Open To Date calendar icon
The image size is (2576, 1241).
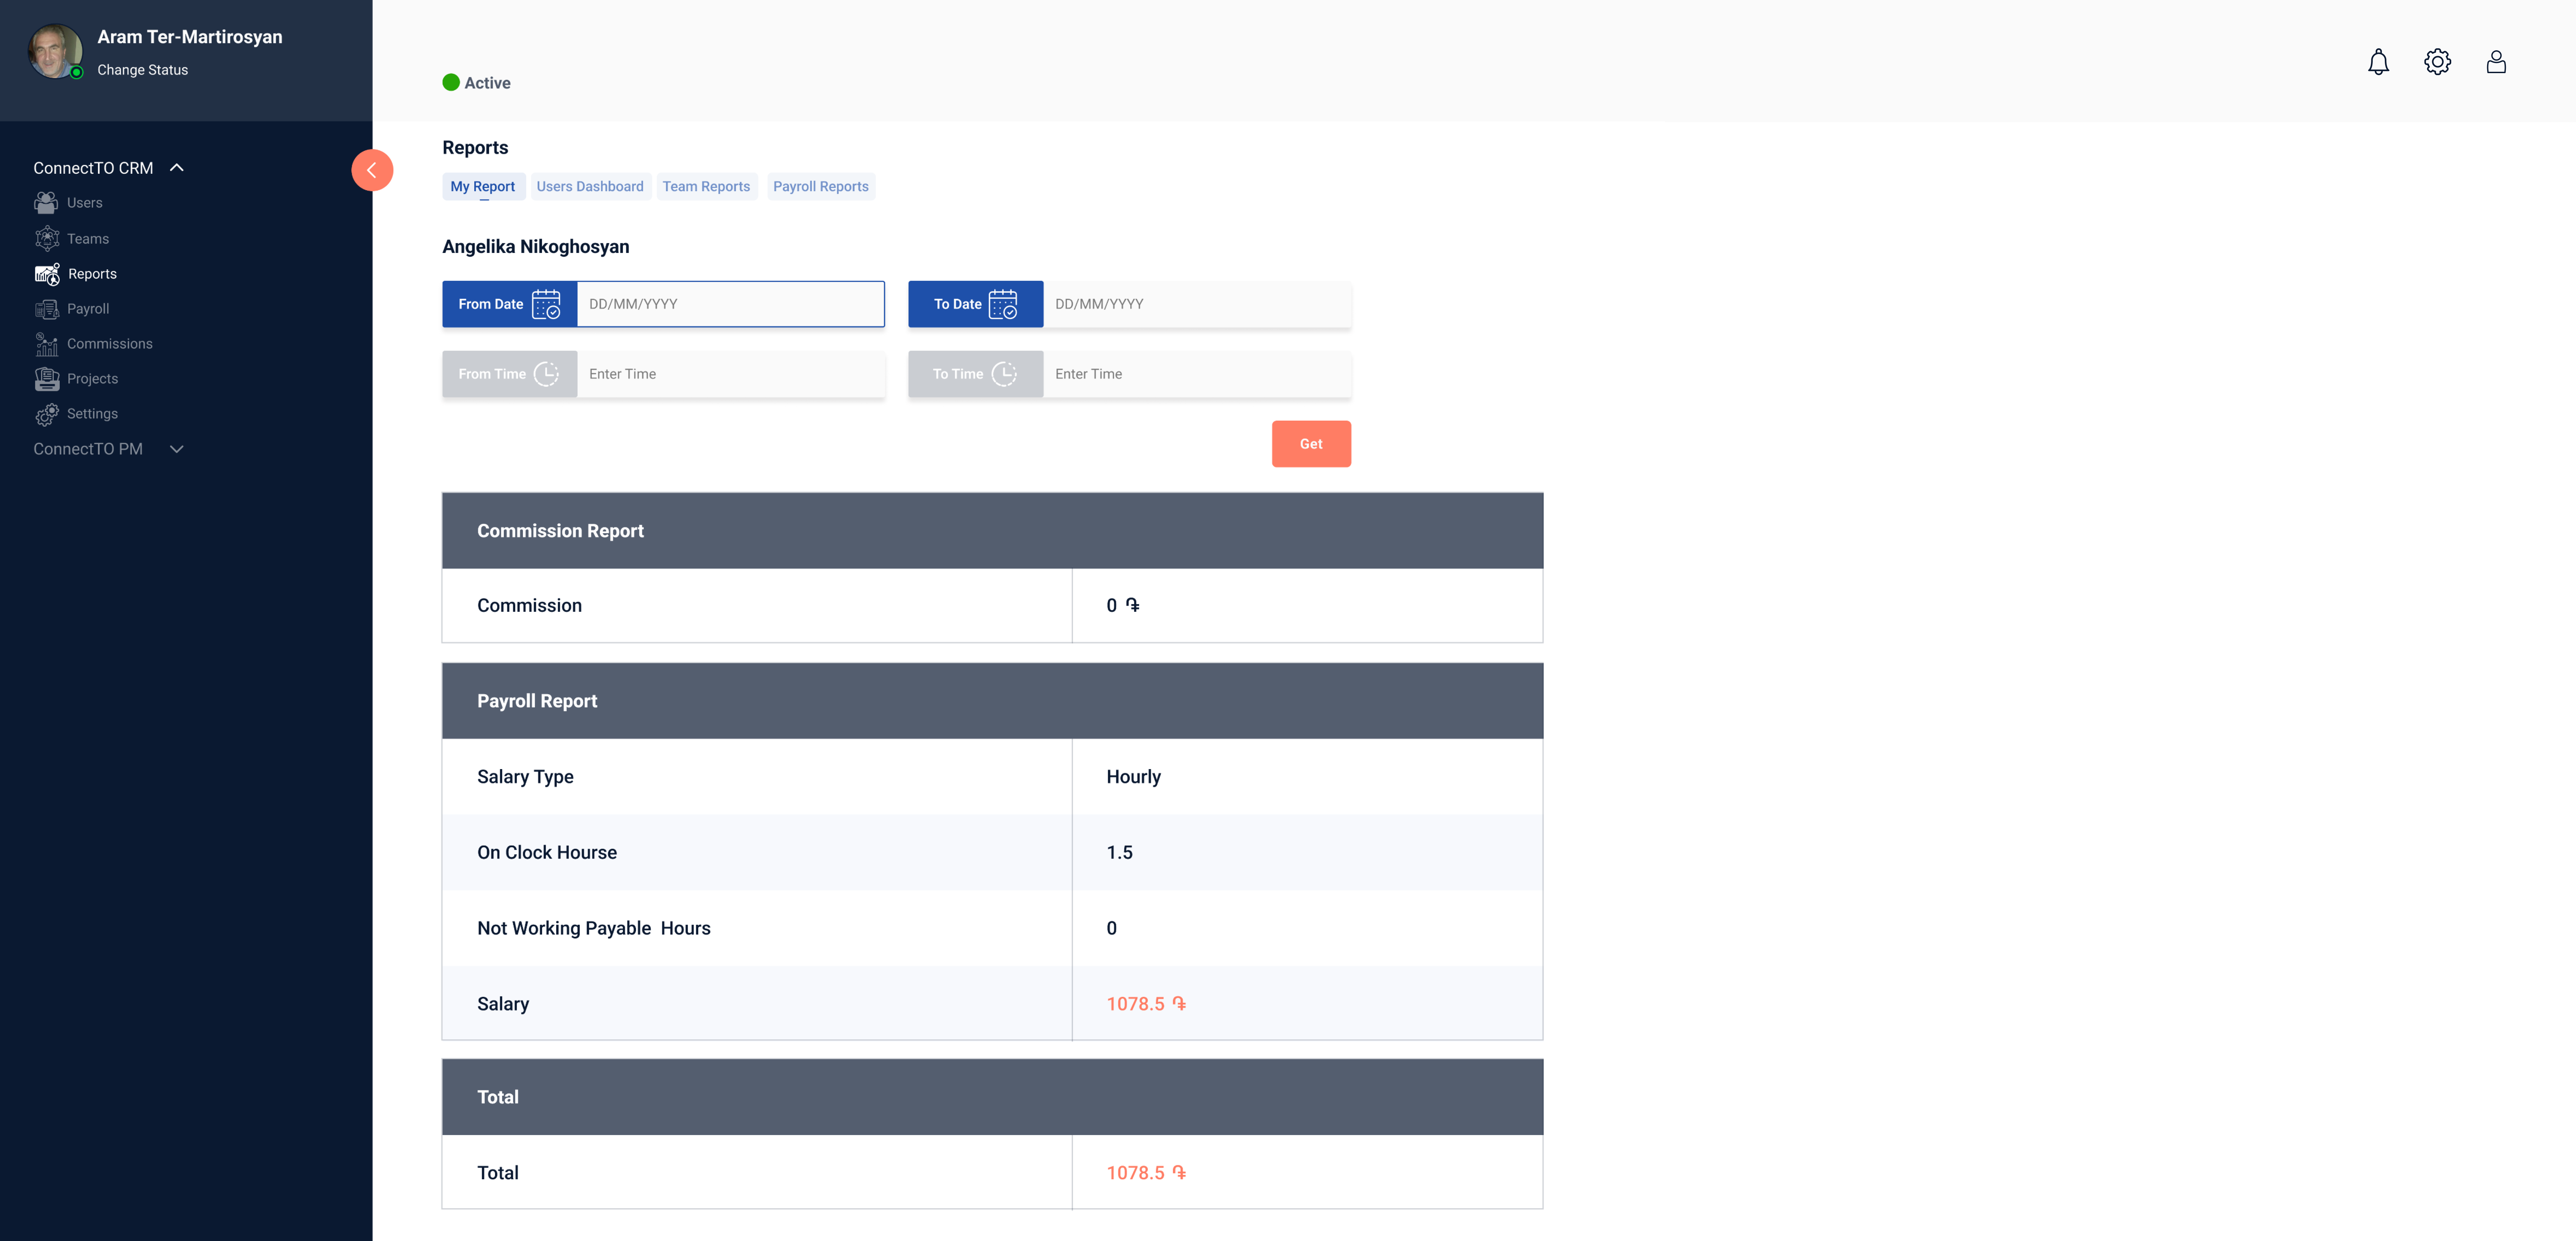(1003, 304)
